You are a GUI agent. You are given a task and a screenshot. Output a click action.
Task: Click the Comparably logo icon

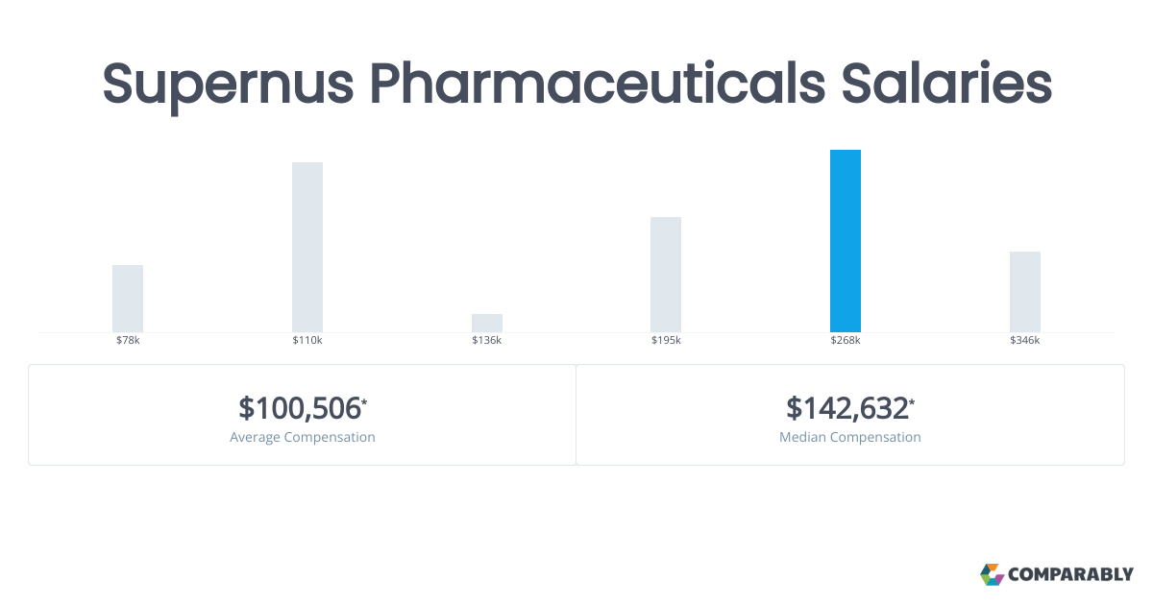click(992, 574)
